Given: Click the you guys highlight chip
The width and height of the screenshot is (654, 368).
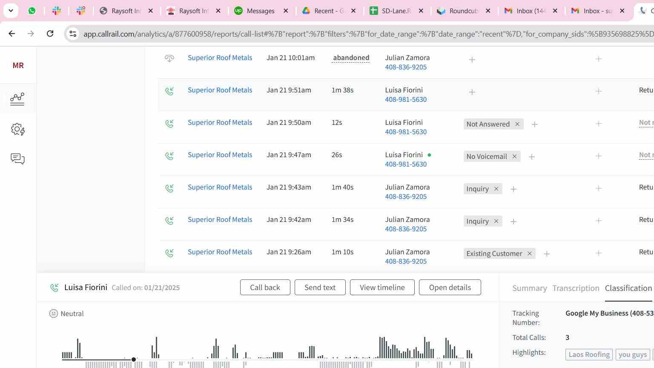Looking at the screenshot, I should [x=632, y=354].
